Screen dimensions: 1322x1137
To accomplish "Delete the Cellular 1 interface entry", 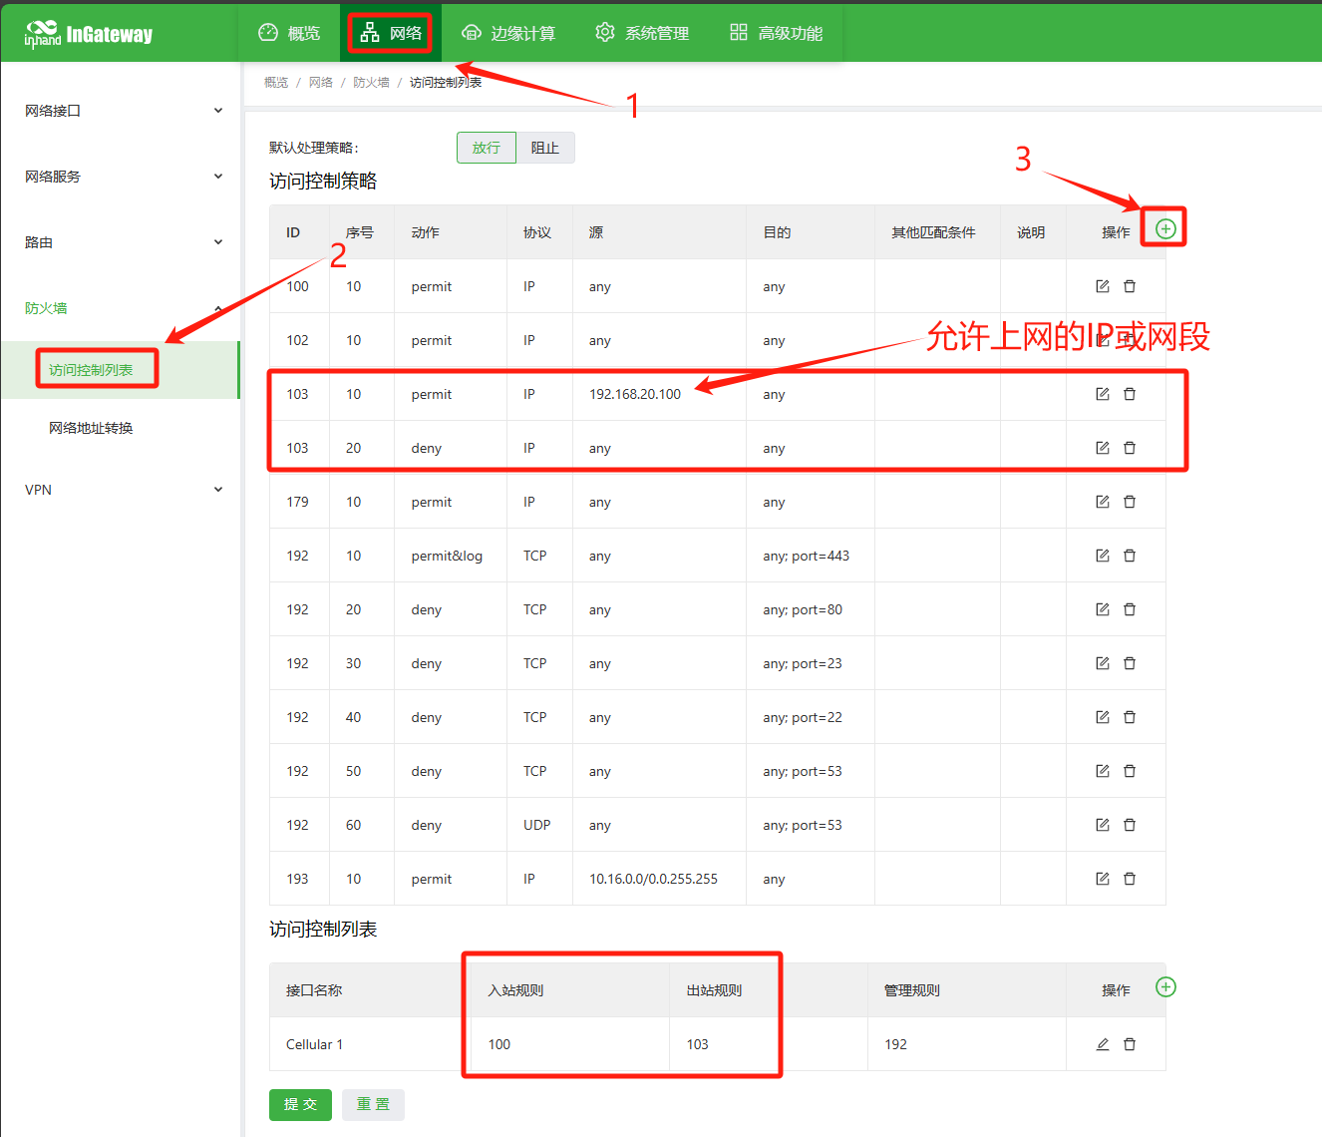I will (1130, 1044).
